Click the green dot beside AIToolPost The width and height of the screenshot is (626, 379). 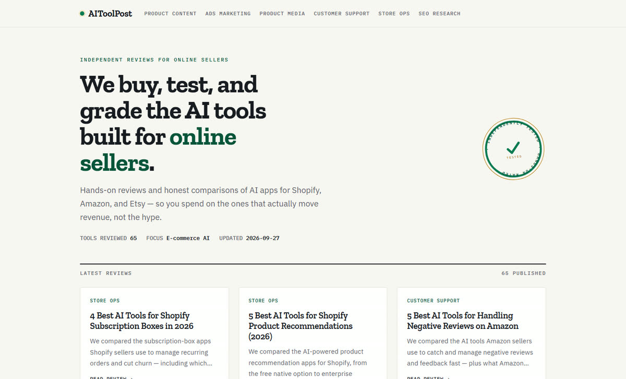click(82, 14)
